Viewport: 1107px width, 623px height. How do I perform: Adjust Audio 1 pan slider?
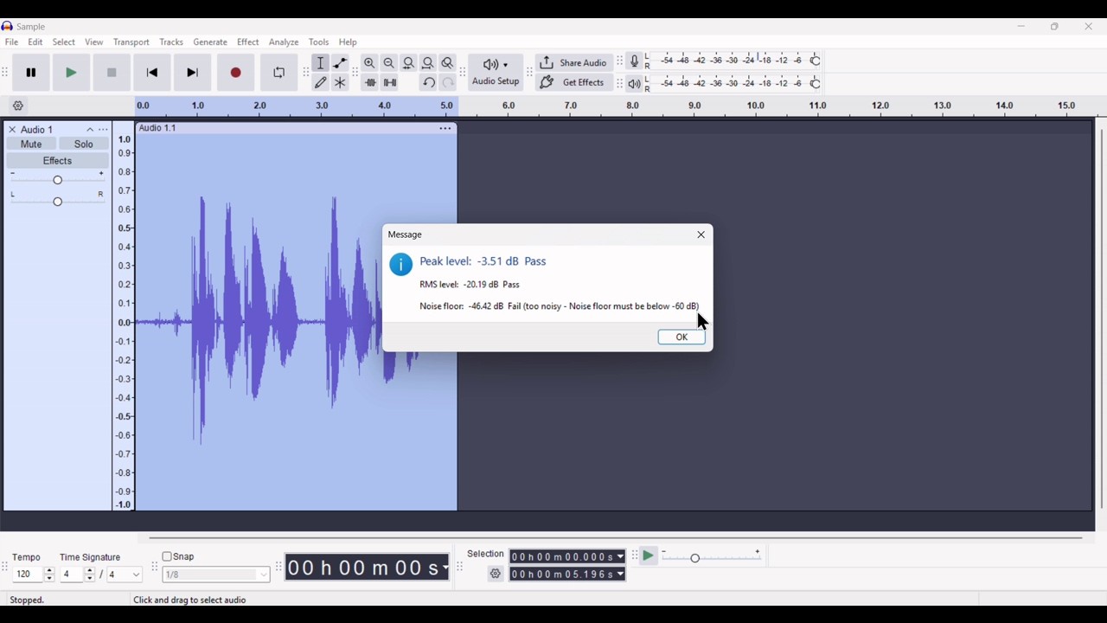tap(58, 201)
